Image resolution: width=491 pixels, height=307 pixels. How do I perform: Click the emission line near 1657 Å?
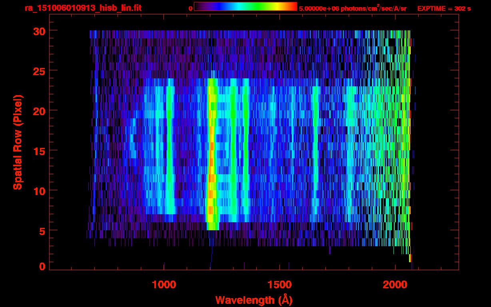click(315, 152)
